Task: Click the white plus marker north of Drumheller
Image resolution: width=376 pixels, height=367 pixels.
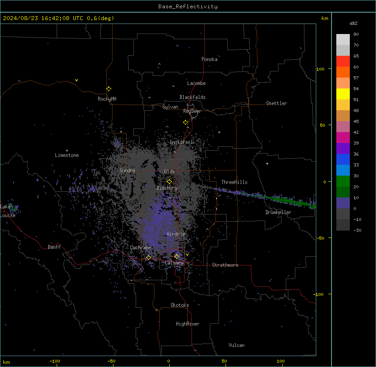Action: pos(267,163)
